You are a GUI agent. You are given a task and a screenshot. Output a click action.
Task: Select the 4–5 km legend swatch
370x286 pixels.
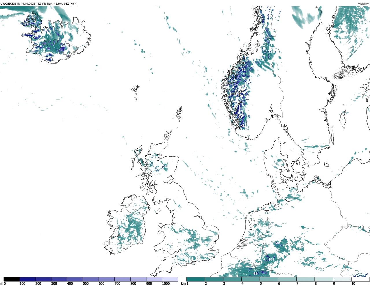pyautogui.click(x=251, y=279)
